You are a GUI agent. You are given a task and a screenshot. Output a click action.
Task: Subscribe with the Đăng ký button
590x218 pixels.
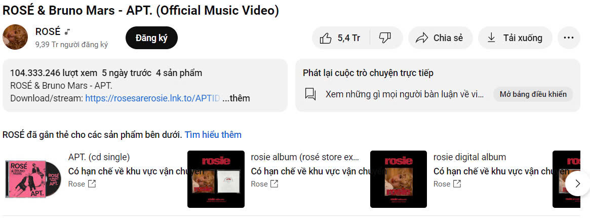pos(151,38)
